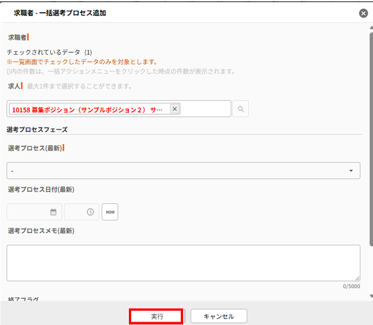
Task: Click the 選考プロセスフェーズ section heading
Action: click(x=37, y=130)
